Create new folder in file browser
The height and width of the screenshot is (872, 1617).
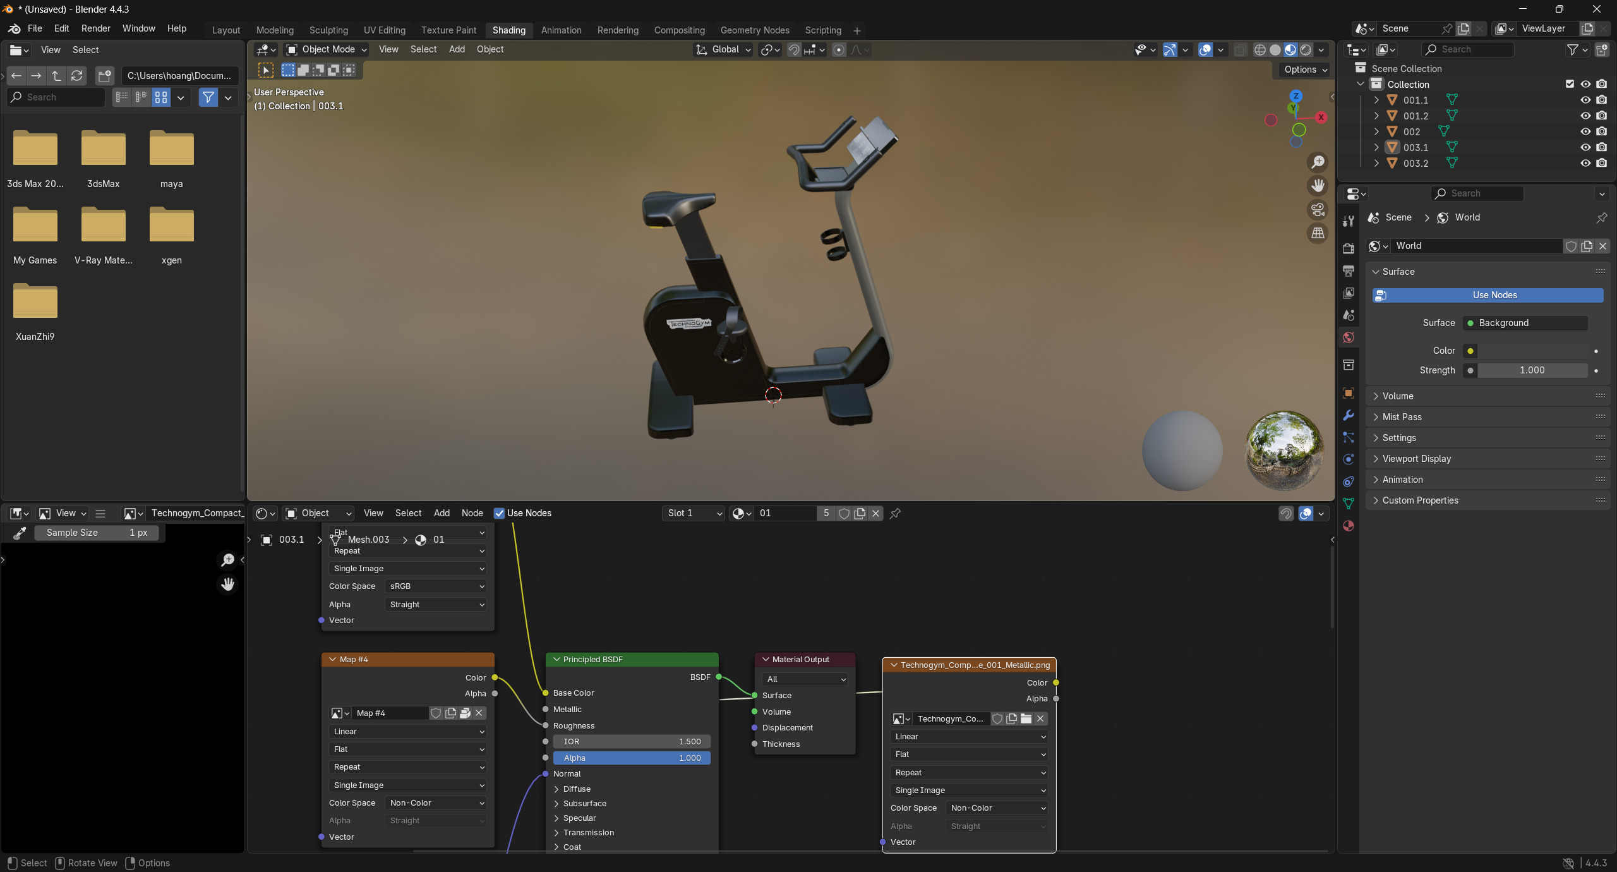pos(104,76)
